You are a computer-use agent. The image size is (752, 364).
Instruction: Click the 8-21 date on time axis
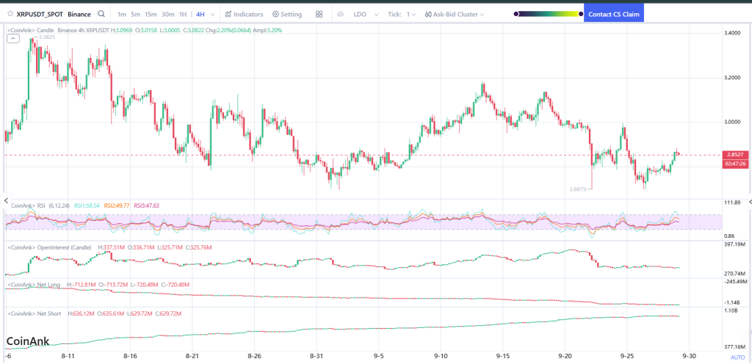click(x=192, y=357)
